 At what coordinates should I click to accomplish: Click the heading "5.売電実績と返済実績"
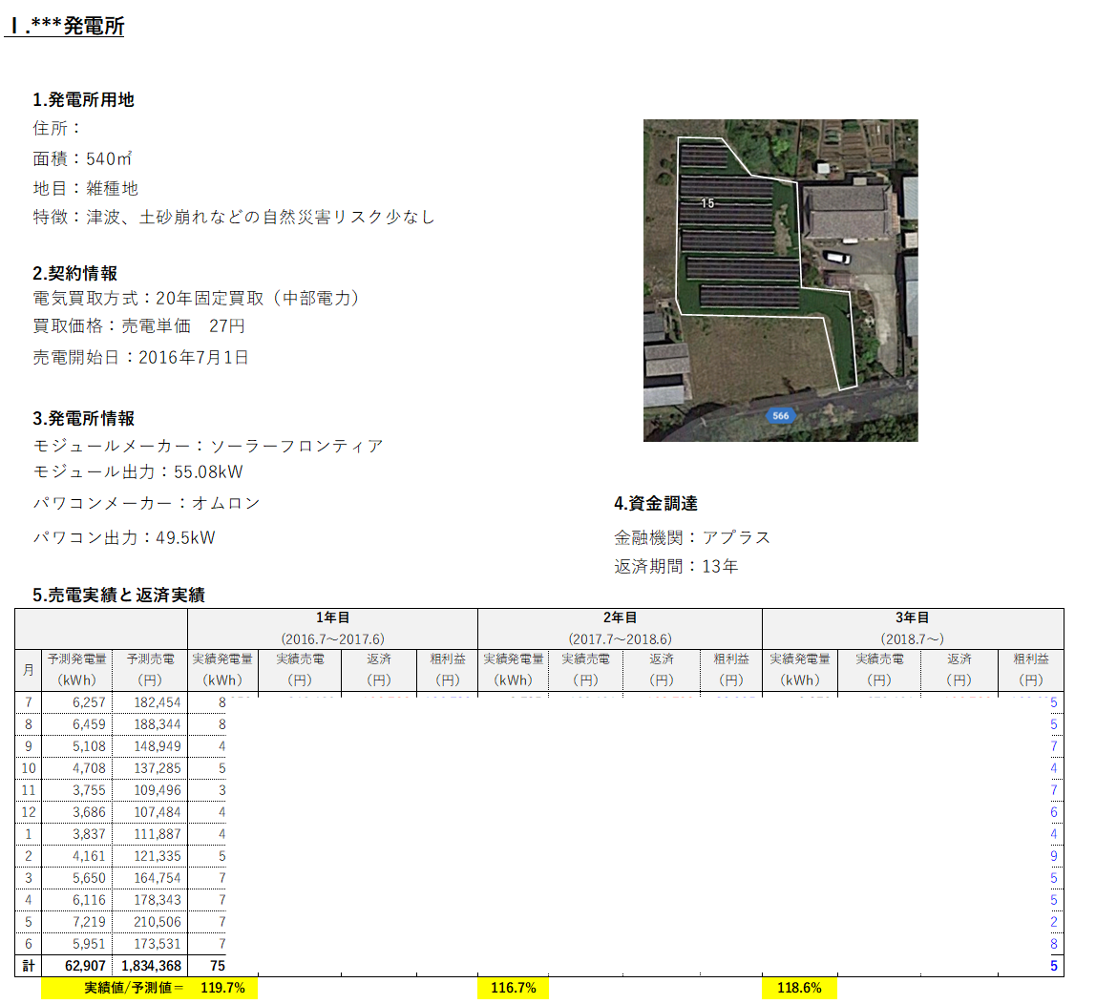[x=118, y=596]
